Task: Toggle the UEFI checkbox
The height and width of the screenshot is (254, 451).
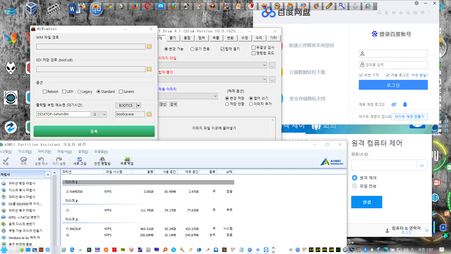Action: pos(64,92)
